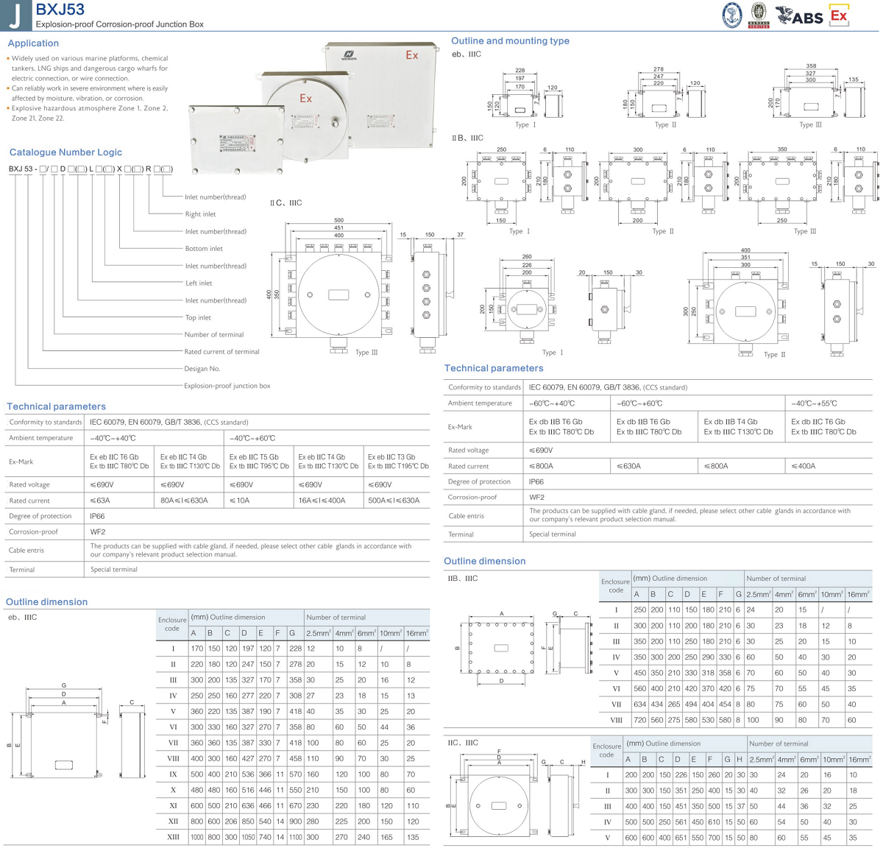The height and width of the screenshot is (848, 883).
Task: Click the BXJ53 product title
Action: point(60,10)
